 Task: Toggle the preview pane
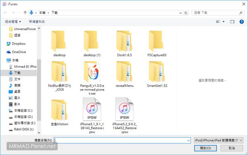click(232, 21)
